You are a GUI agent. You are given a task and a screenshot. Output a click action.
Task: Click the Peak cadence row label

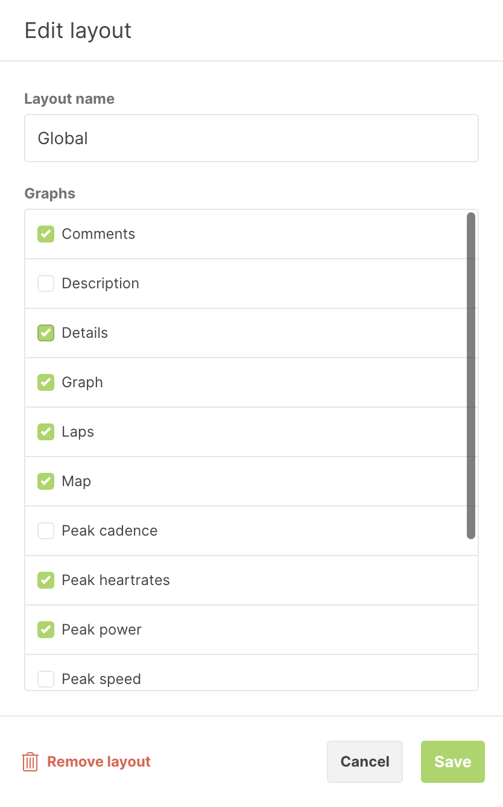pos(110,531)
